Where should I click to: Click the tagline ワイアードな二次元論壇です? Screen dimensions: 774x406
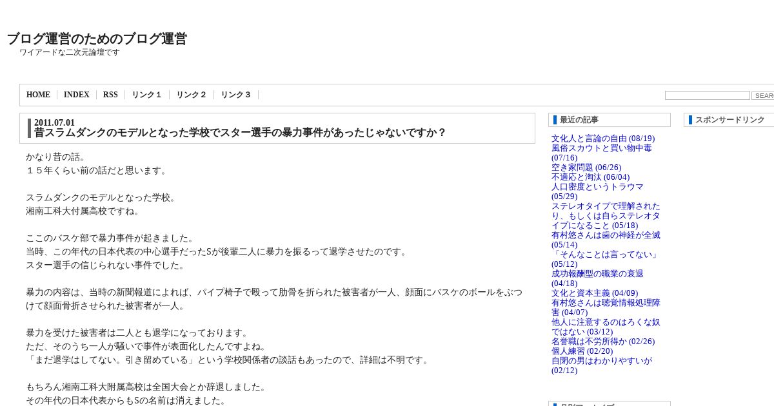tap(70, 52)
